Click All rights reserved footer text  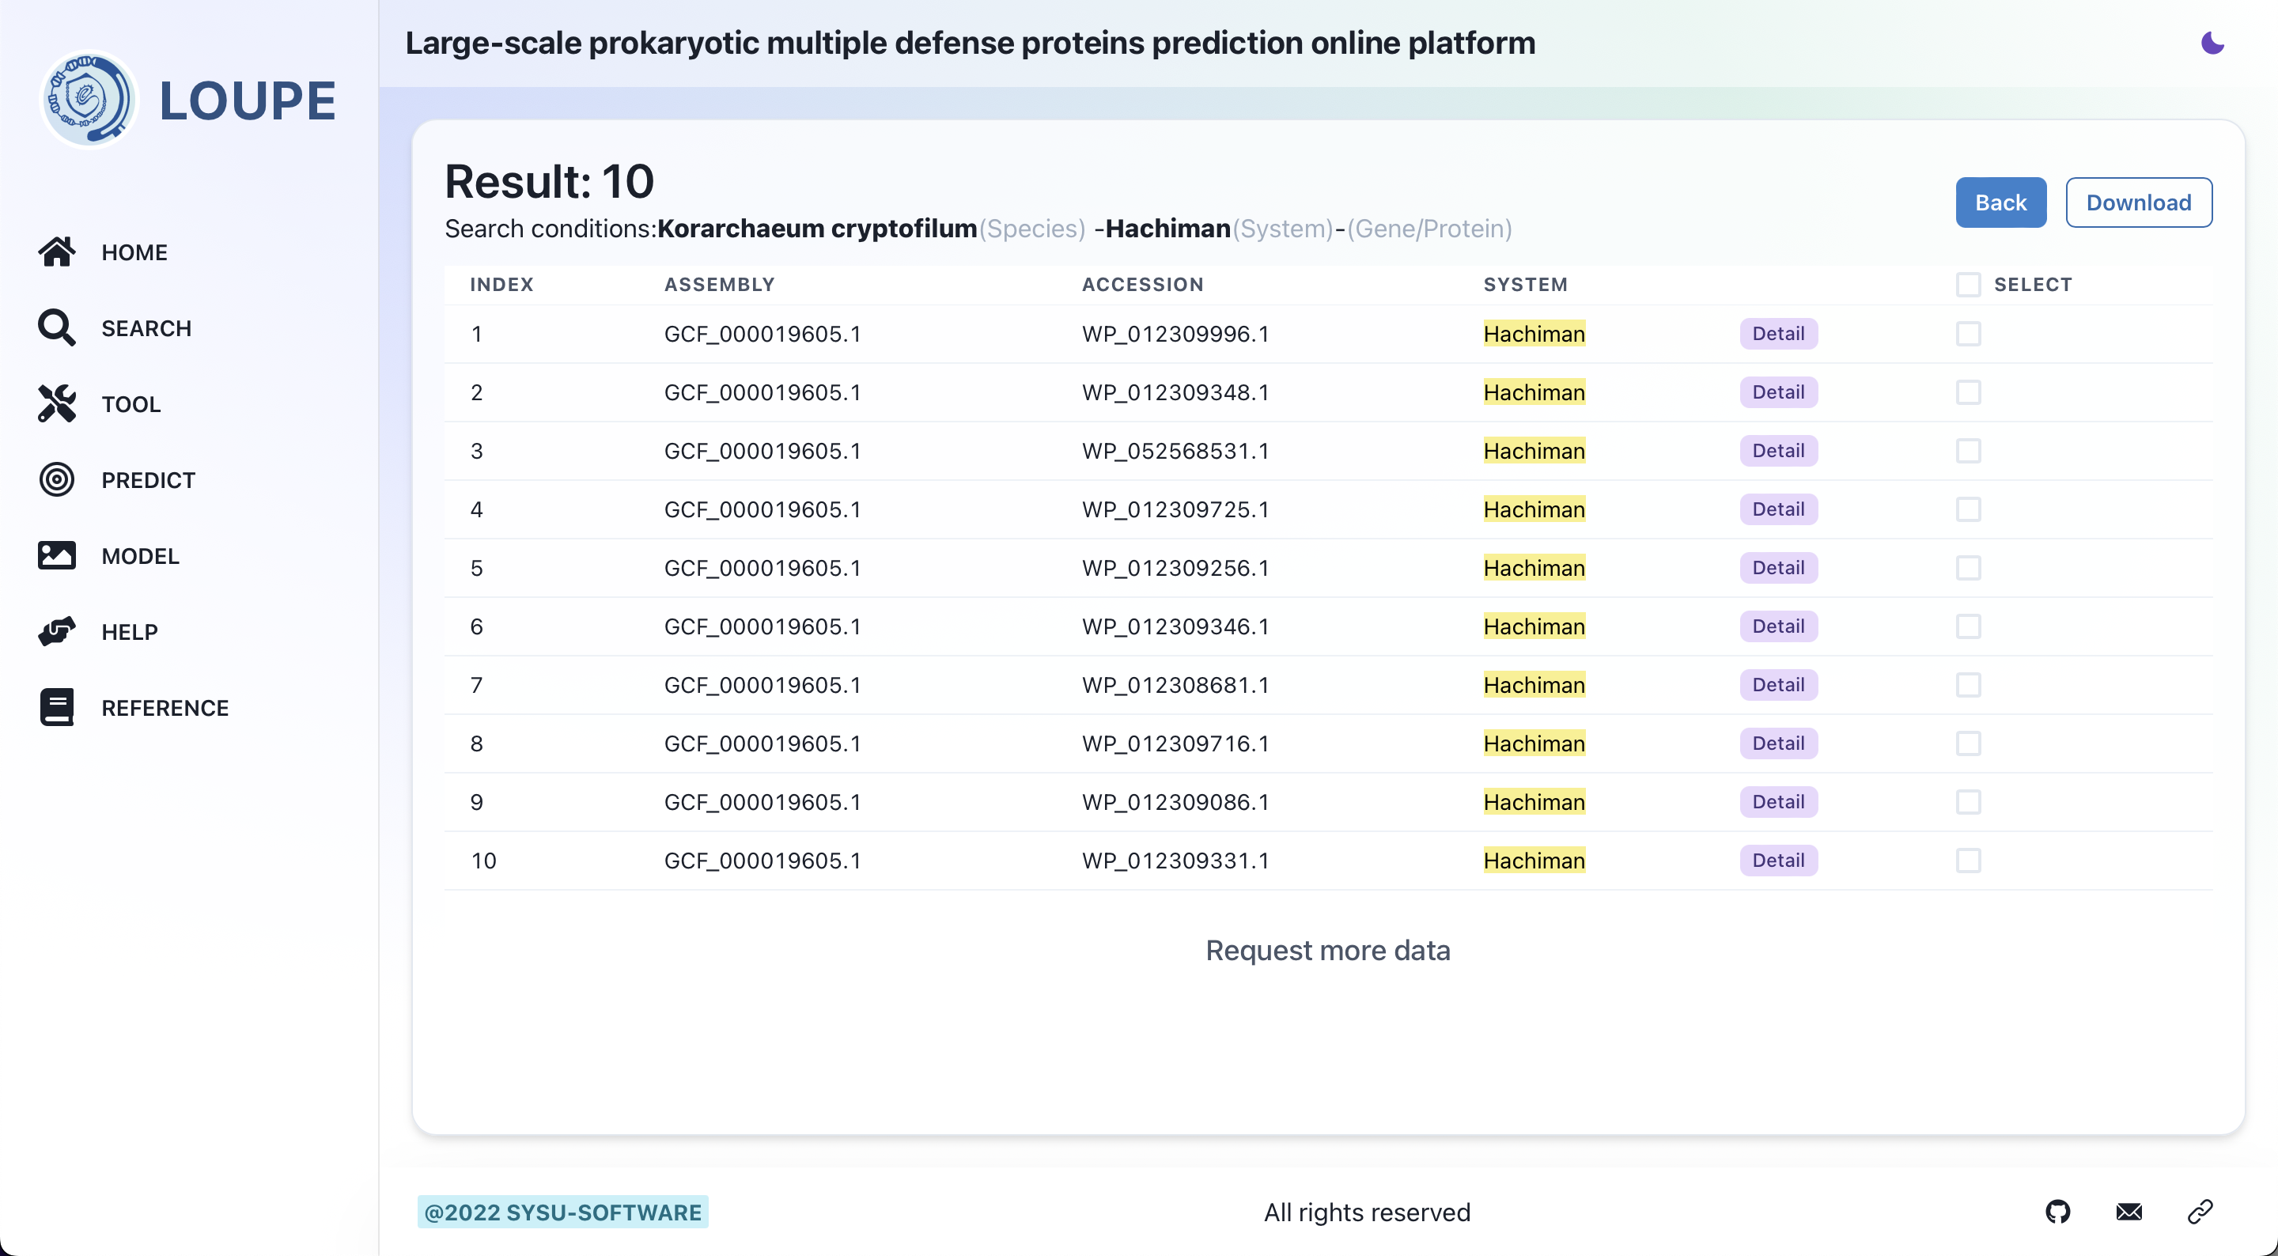tap(1366, 1212)
